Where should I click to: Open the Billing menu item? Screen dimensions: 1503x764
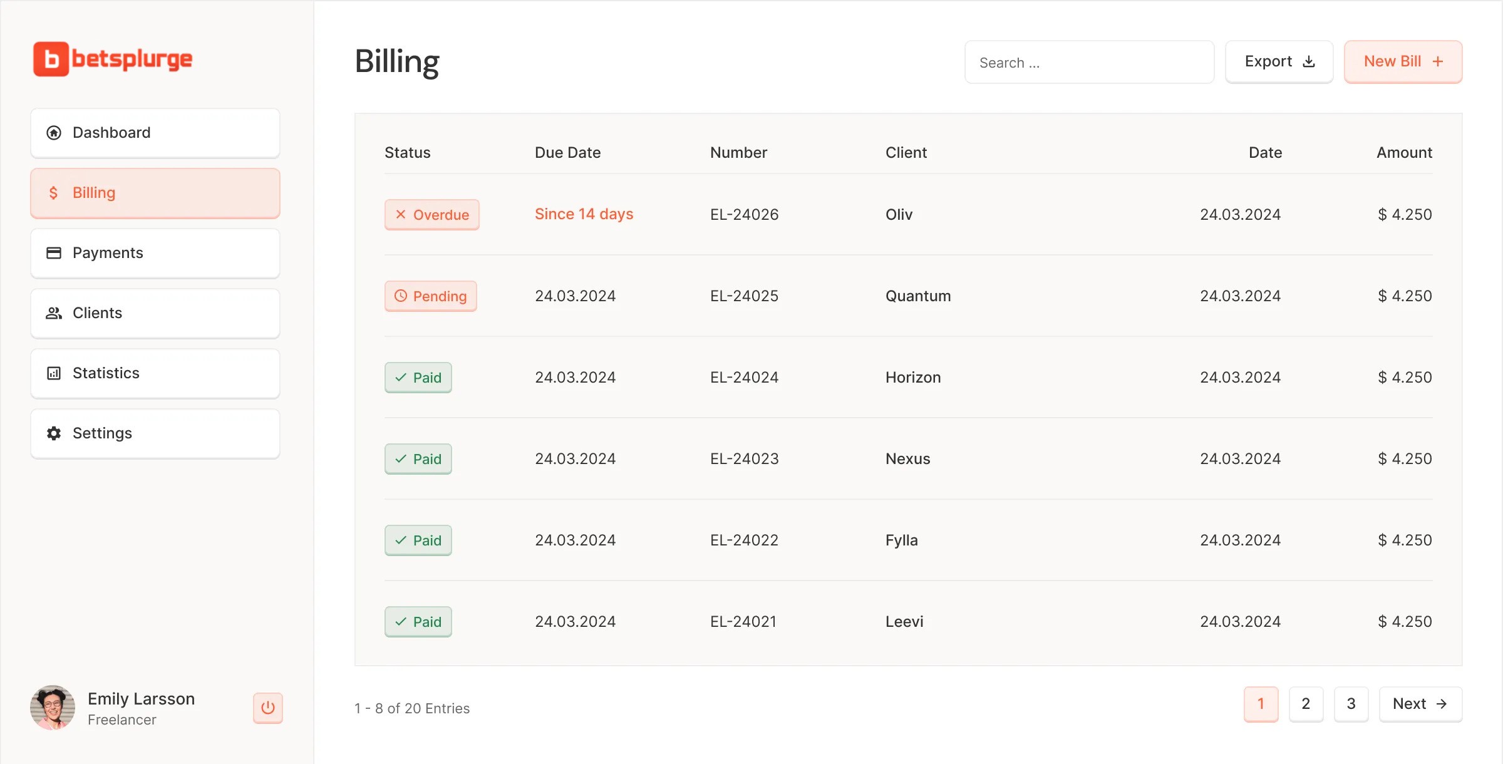(155, 193)
